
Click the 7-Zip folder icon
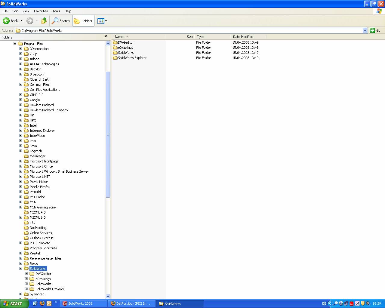(26, 54)
